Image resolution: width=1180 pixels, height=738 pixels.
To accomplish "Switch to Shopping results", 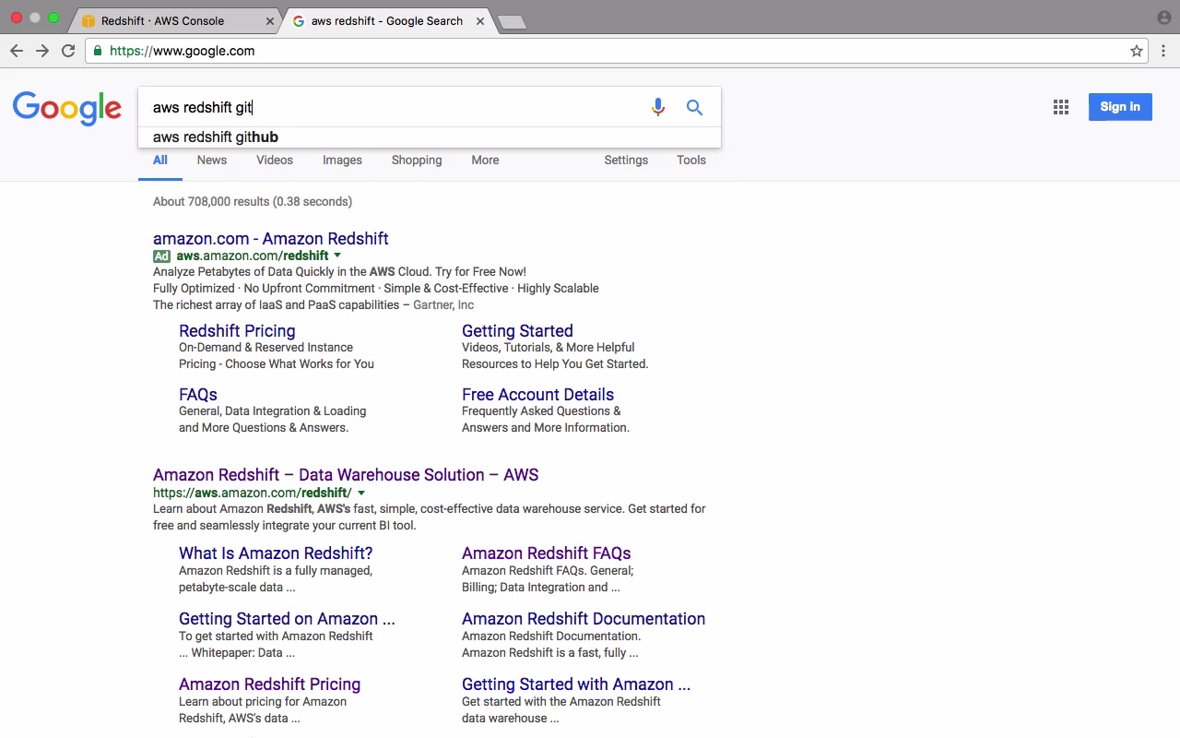I will coord(417,161).
